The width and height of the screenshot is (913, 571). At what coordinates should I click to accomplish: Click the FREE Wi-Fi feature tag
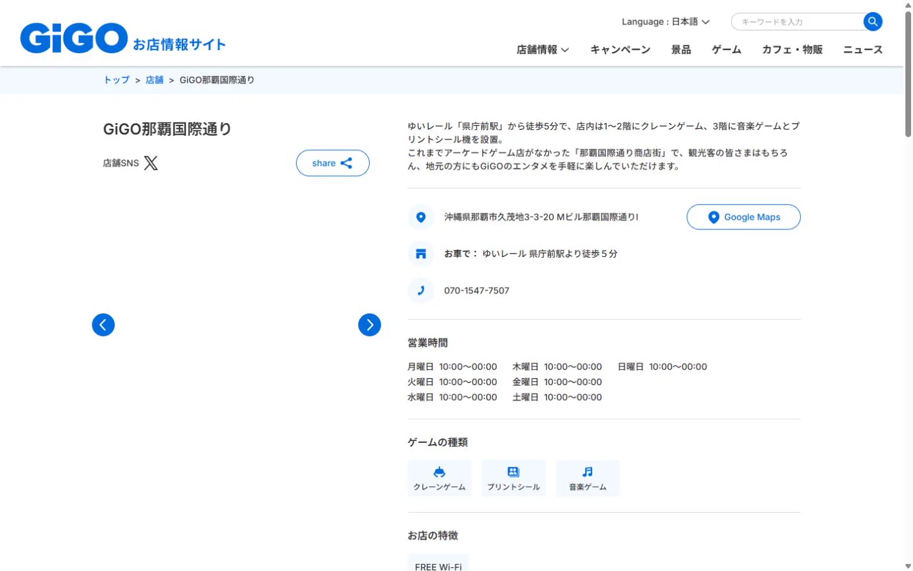(x=438, y=564)
